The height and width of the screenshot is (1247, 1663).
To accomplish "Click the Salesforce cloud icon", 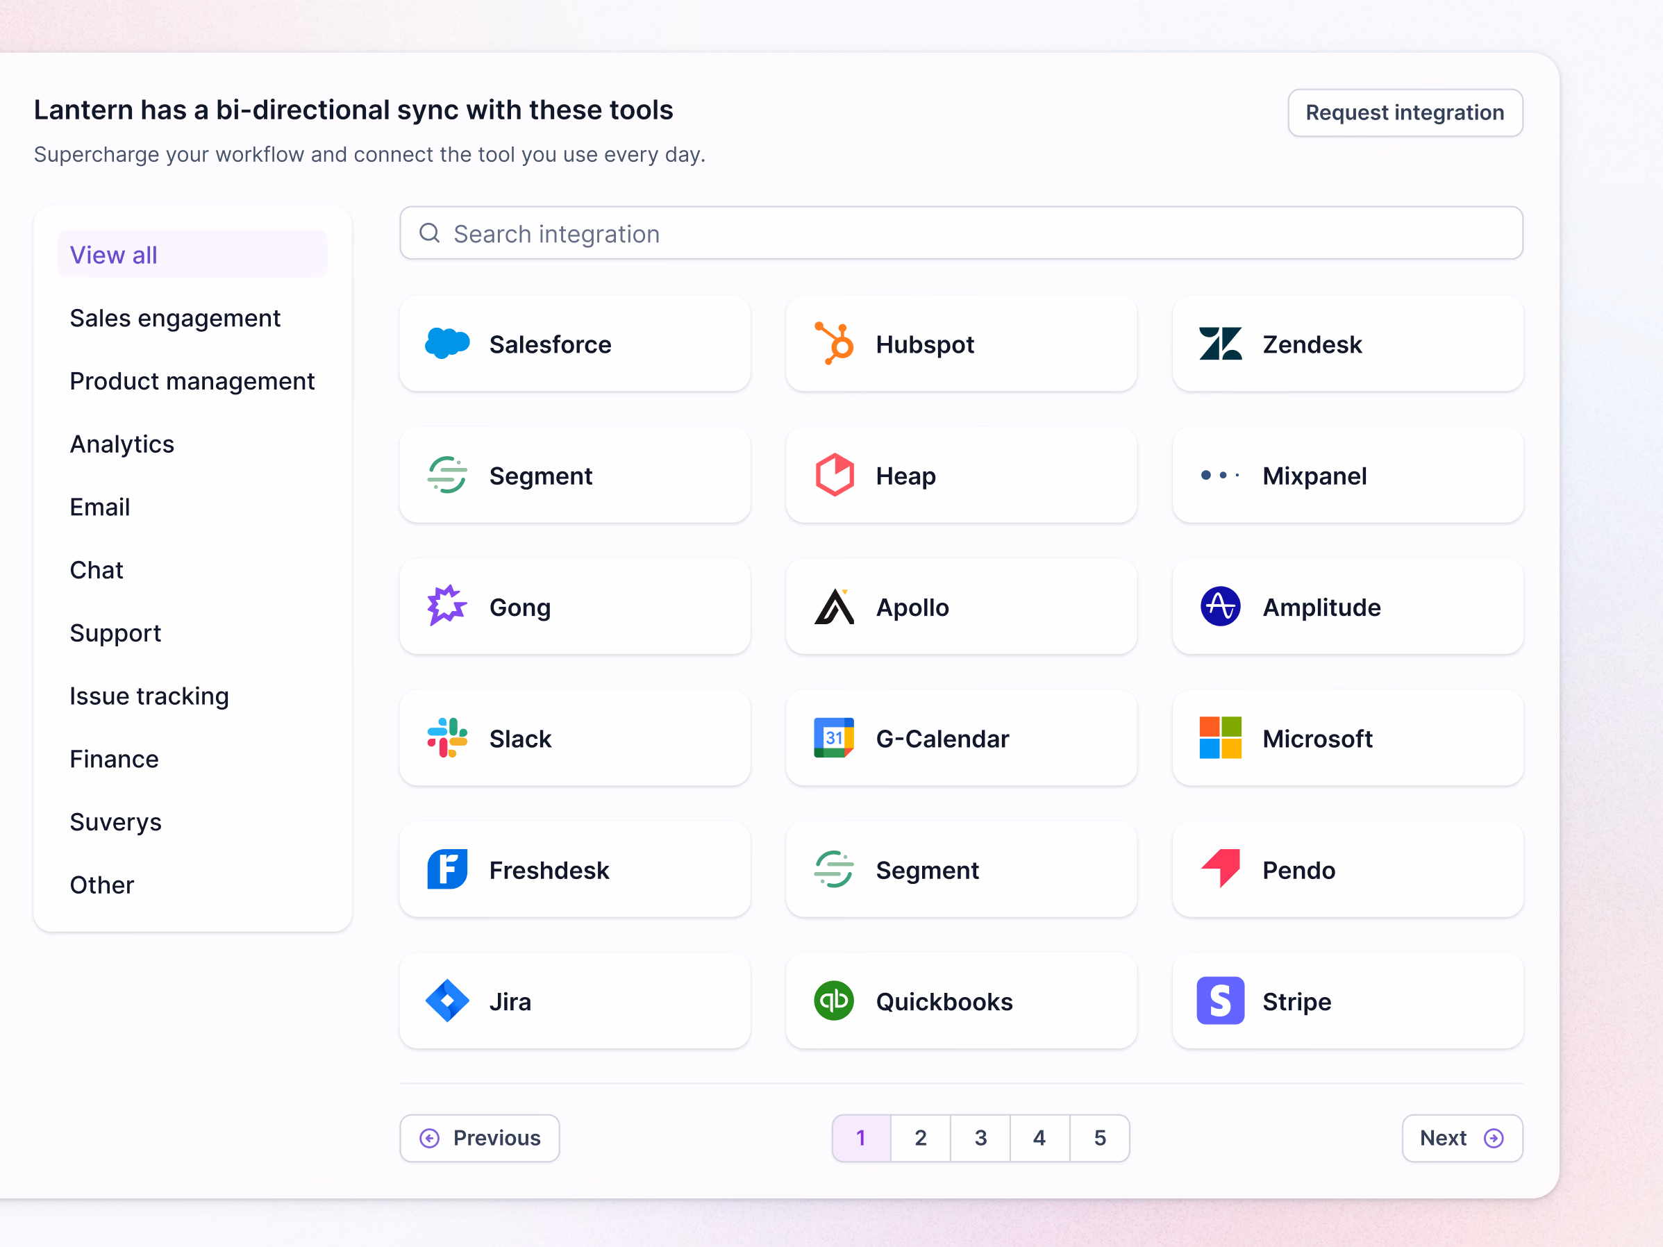I will [447, 344].
